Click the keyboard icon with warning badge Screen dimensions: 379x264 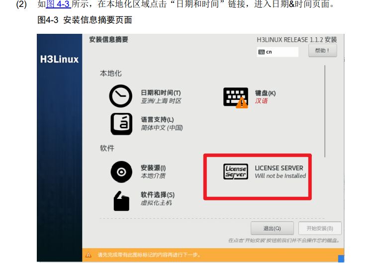click(236, 97)
